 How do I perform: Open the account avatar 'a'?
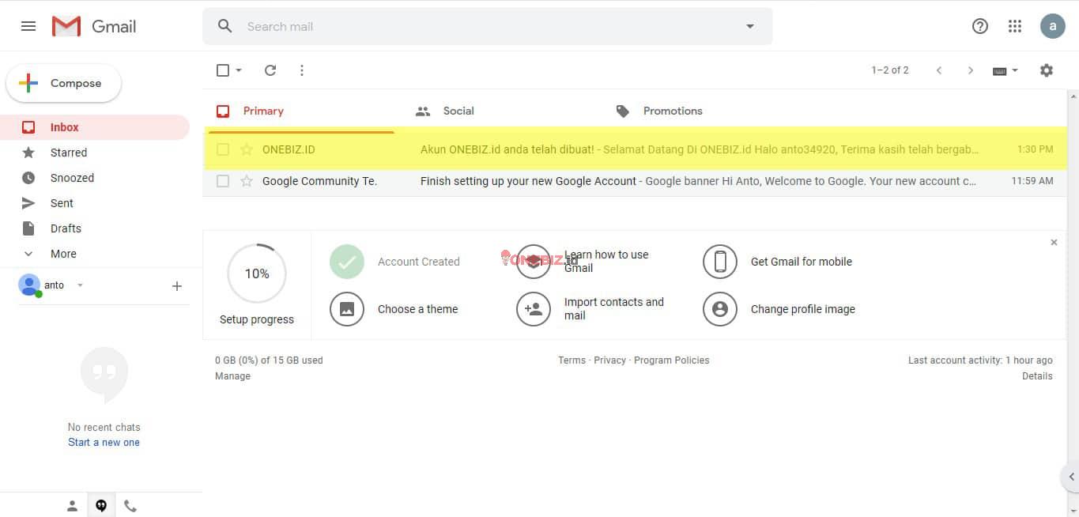[x=1052, y=26]
